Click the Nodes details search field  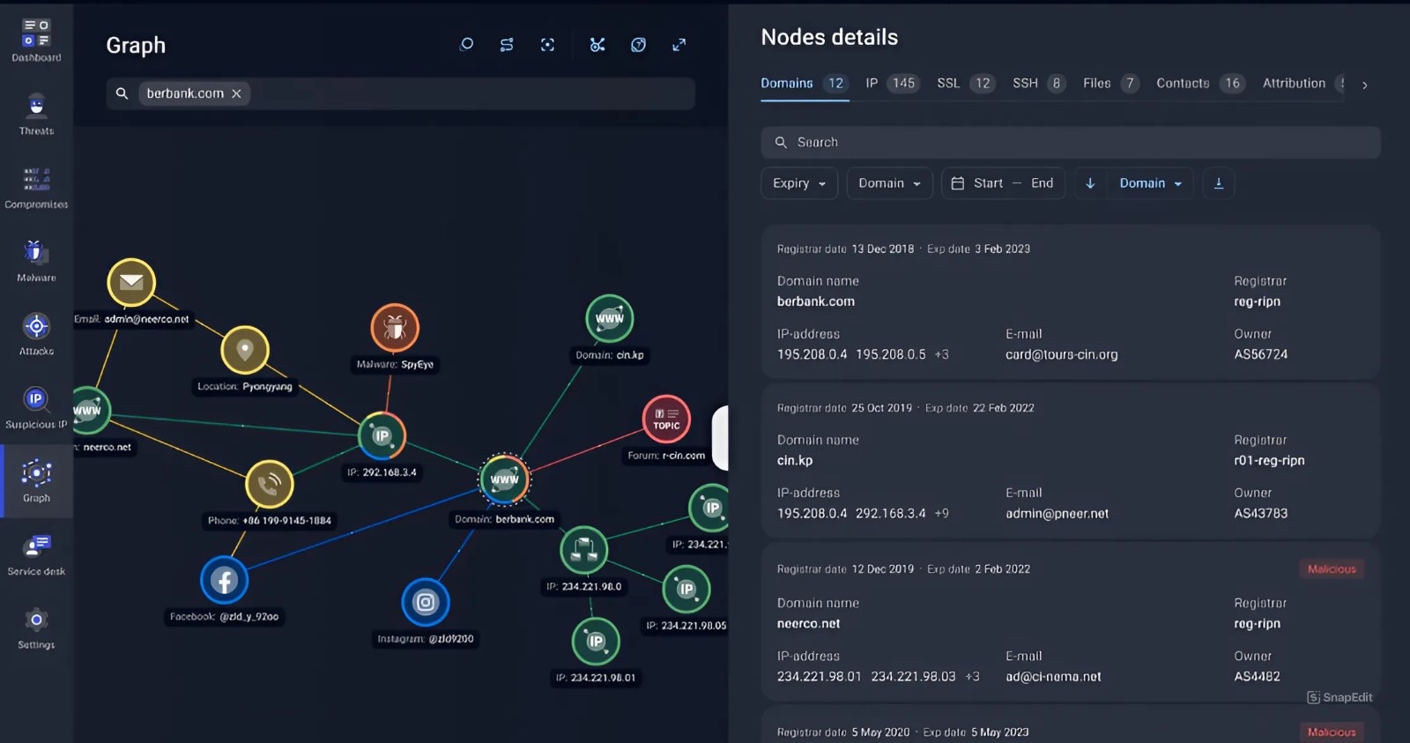click(1070, 142)
